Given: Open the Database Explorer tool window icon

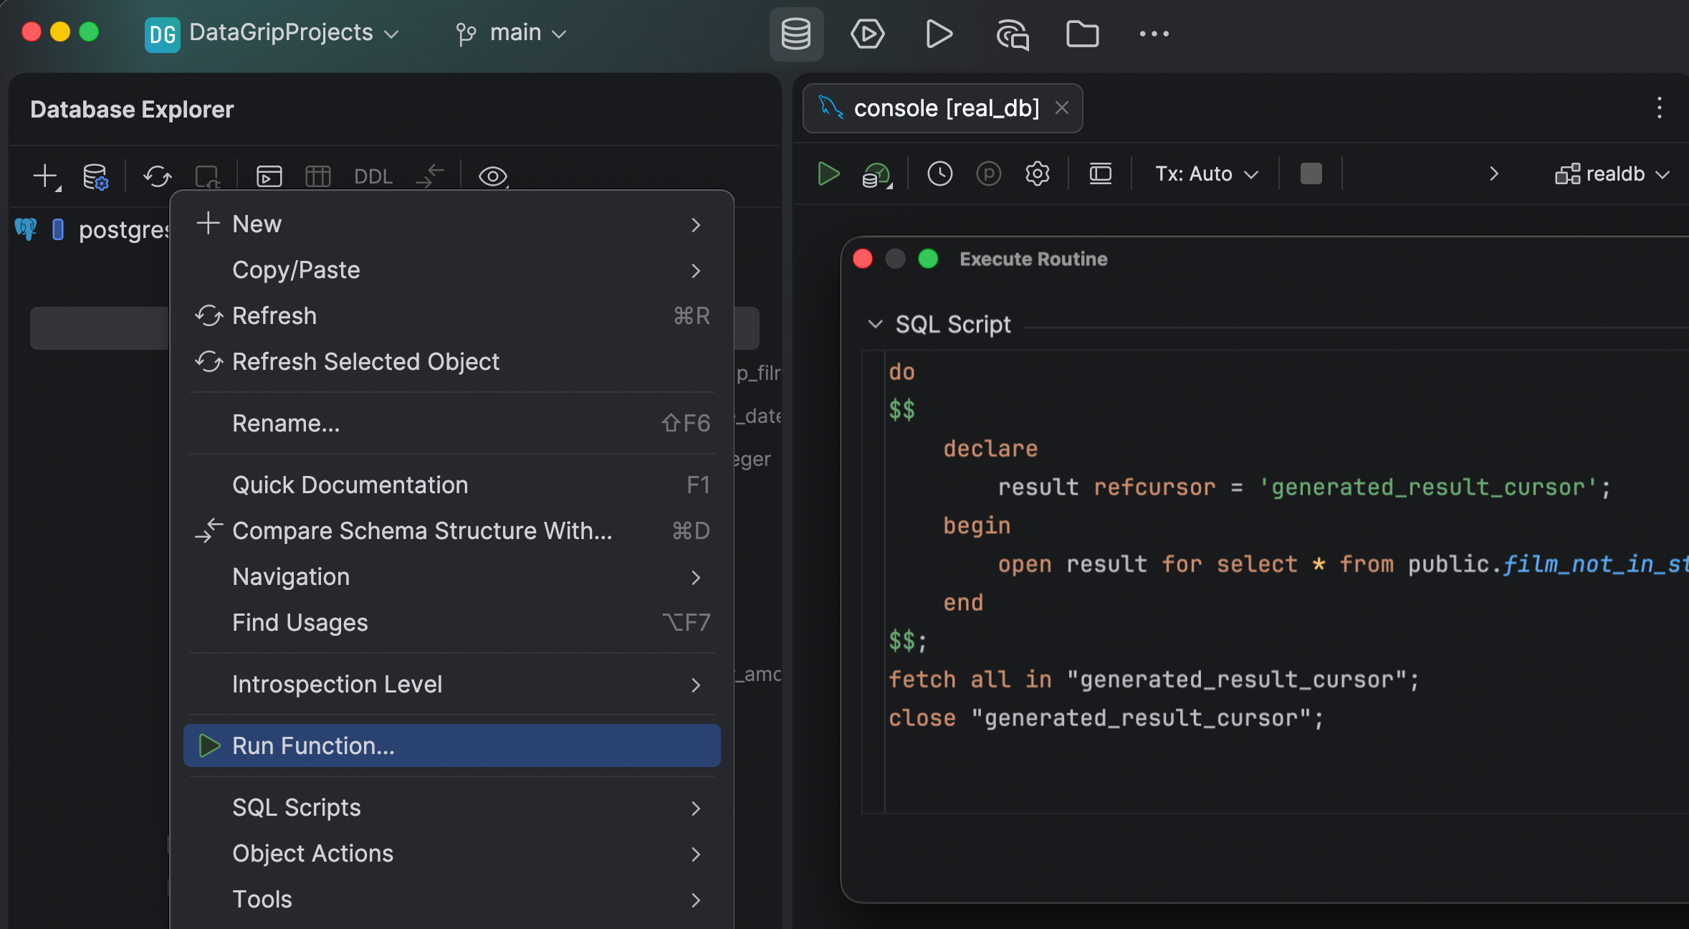Looking at the screenshot, I should [795, 34].
